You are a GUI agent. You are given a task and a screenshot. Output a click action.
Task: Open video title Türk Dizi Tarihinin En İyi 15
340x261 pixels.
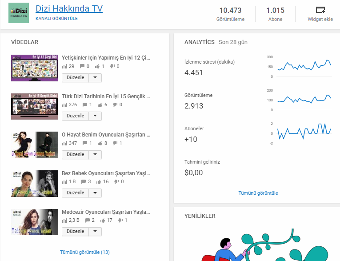(106, 96)
